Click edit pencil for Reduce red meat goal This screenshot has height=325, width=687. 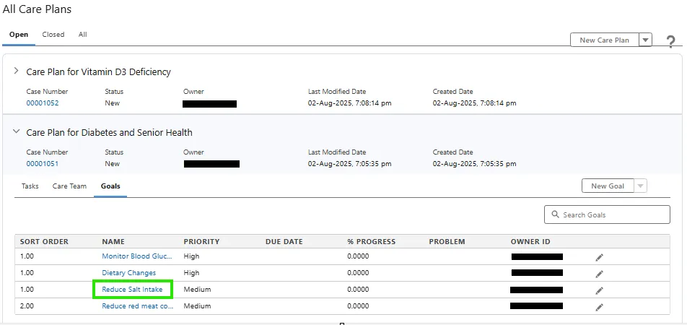pos(599,307)
